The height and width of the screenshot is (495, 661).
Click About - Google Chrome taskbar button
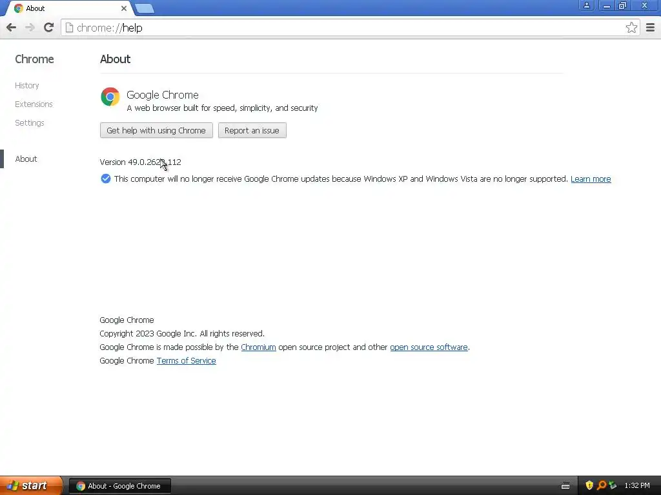(120, 486)
